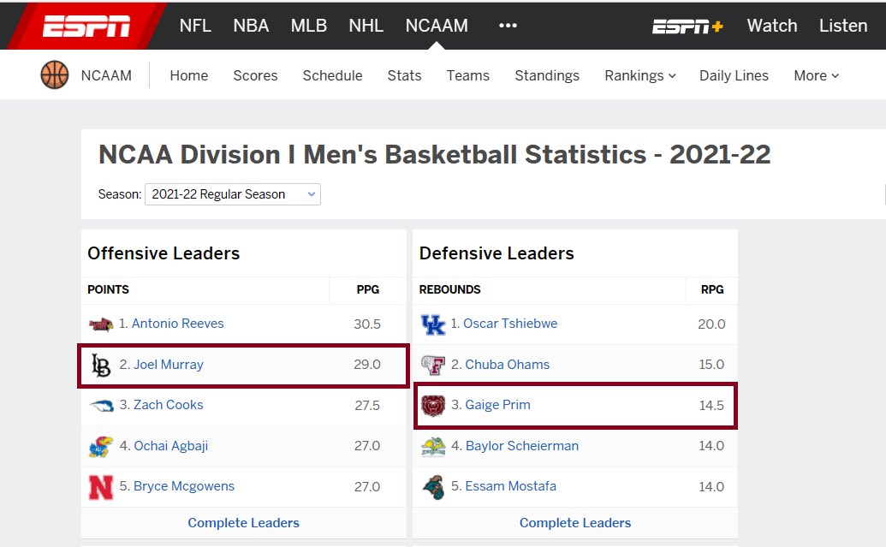Open the Watch menu
Screen dimensions: 886x547
point(772,26)
